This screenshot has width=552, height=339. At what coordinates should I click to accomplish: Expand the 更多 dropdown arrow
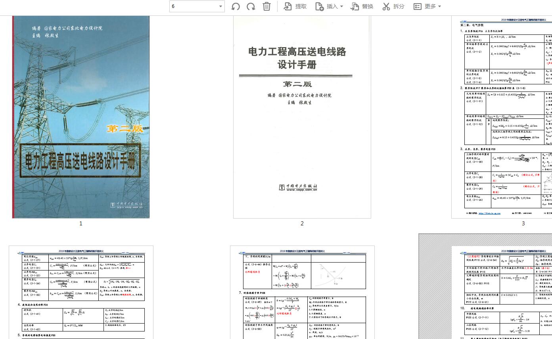[439, 6]
